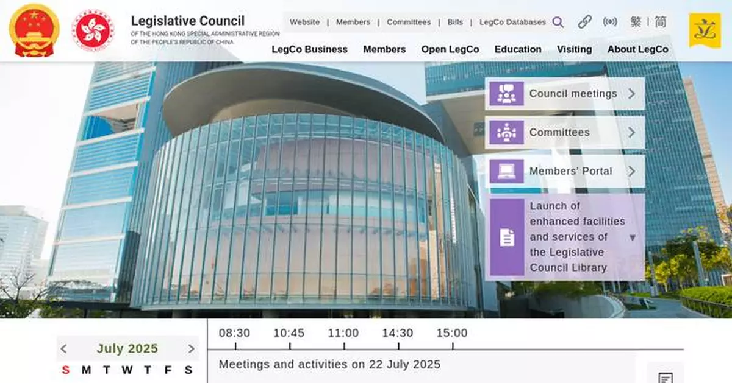Image resolution: width=732 pixels, height=383 pixels.
Task: Select the 14:30 timeline marker
Action: click(x=397, y=333)
